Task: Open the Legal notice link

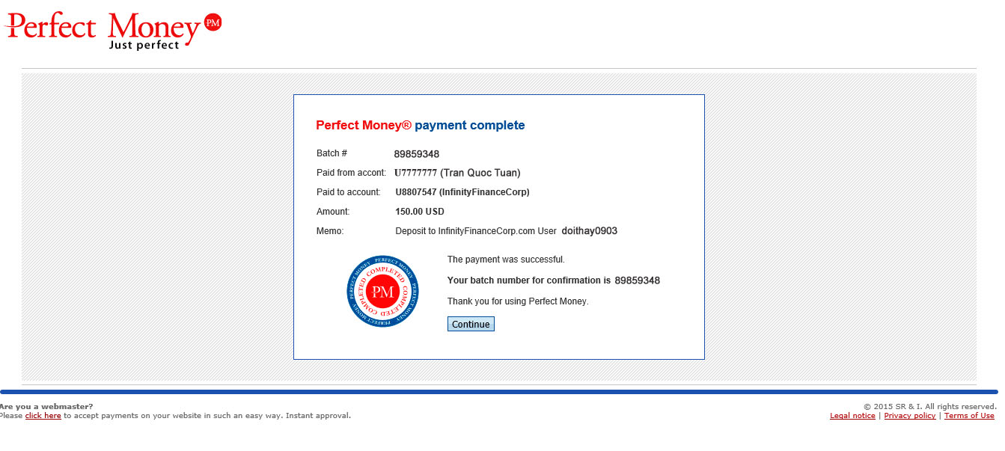Action: (x=852, y=416)
